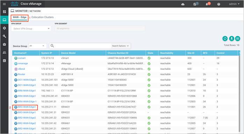Screen dimensions: 244x134
Task: Open the help question mark icon
Action: pos(218,4)
